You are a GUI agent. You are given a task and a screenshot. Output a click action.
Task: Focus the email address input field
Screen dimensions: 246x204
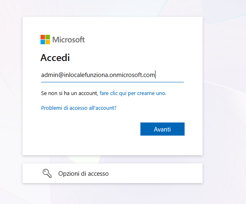point(113,75)
